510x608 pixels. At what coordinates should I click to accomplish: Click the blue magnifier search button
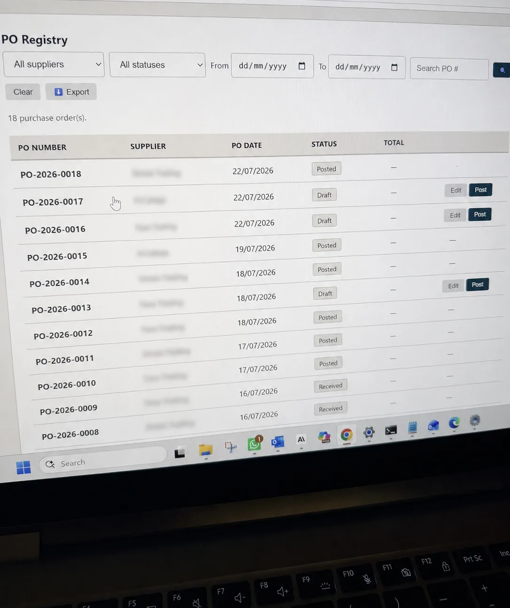click(502, 70)
